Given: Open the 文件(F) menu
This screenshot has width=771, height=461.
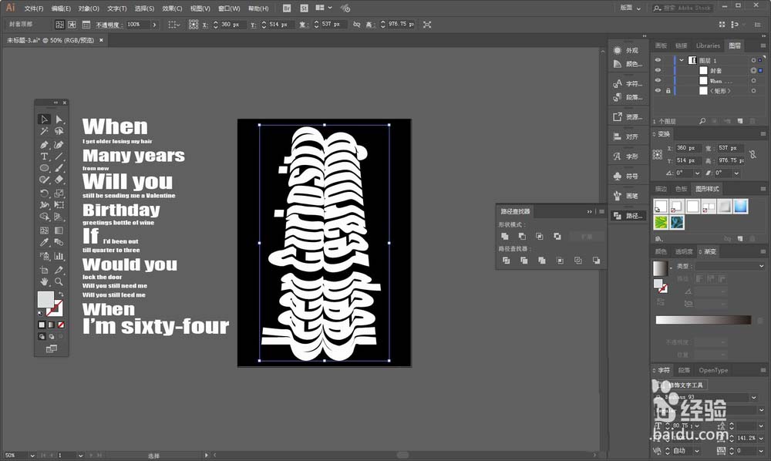Looking at the screenshot, I should coord(34,8).
